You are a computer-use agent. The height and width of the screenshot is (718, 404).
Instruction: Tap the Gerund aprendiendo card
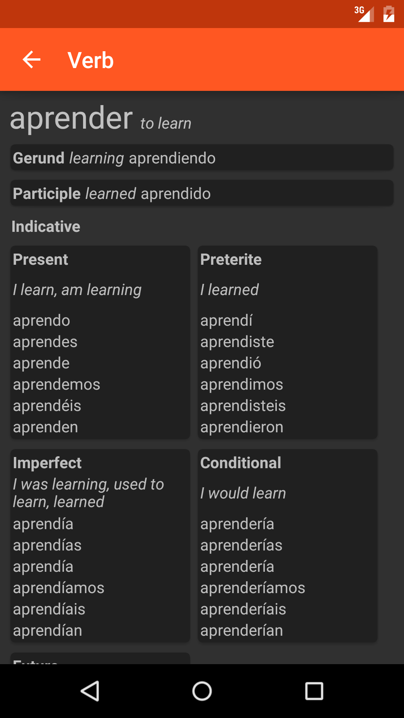[202, 158]
